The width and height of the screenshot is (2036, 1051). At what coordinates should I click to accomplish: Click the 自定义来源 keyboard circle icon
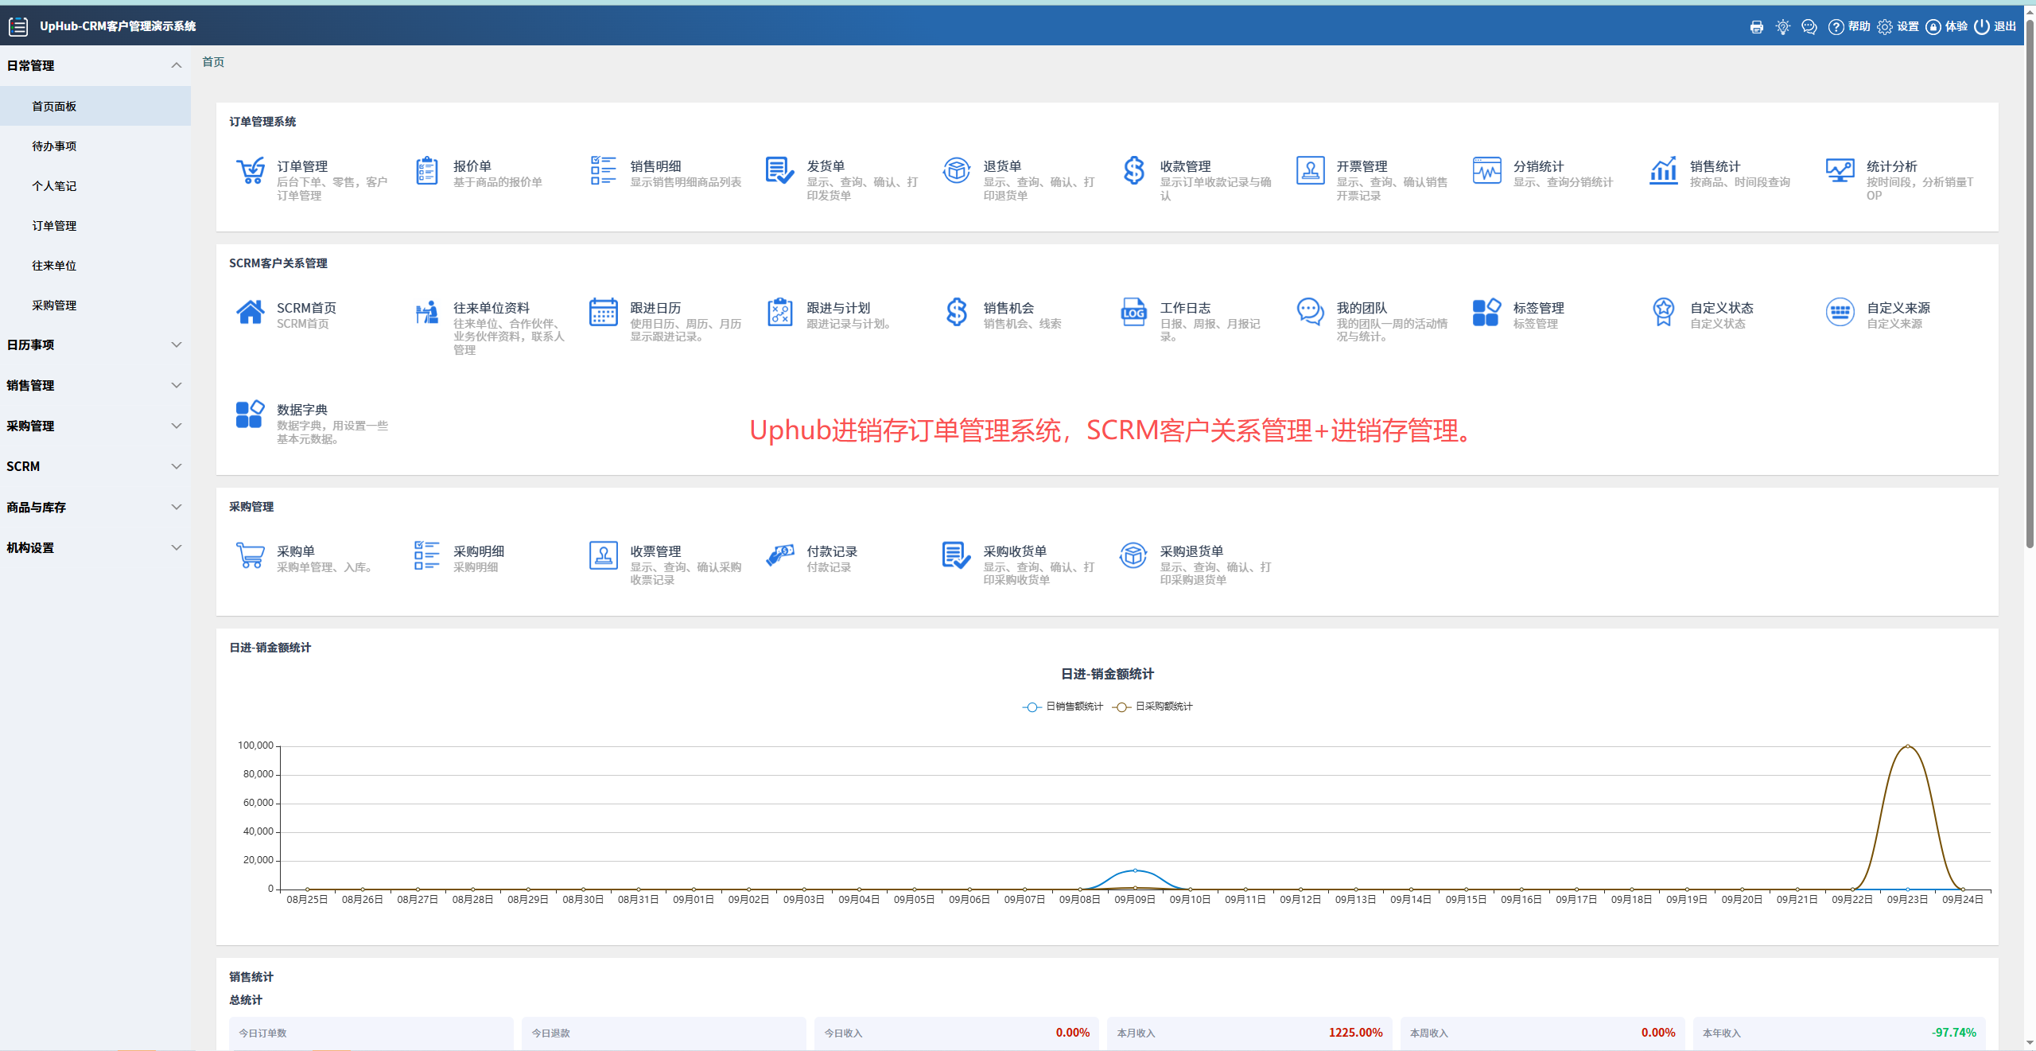[x=1840, y=312]
